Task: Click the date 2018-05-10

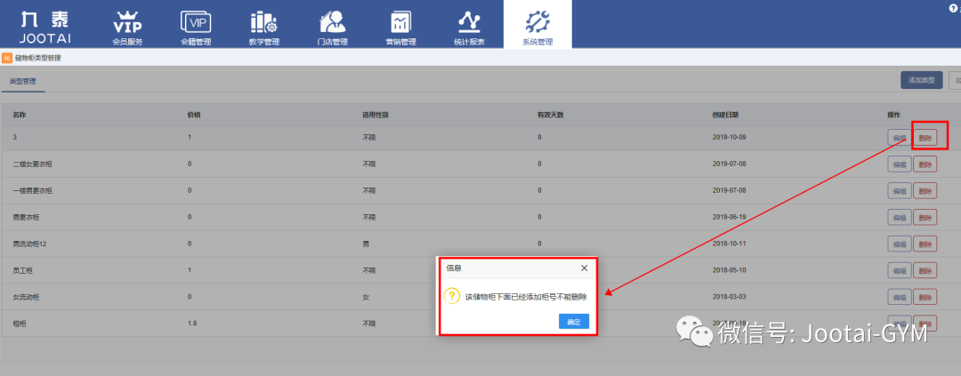Action: 730,270
